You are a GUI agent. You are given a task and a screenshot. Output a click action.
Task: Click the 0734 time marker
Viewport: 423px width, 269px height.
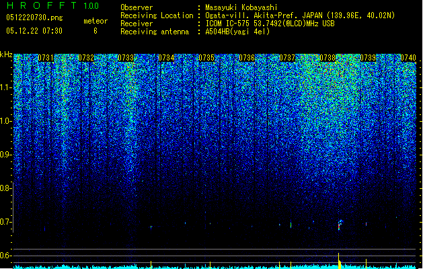166,58
